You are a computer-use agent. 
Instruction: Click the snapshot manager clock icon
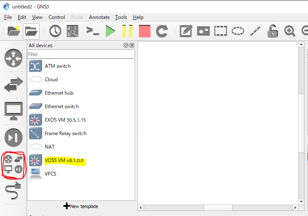pyautogui.click(x=55, y=31)
